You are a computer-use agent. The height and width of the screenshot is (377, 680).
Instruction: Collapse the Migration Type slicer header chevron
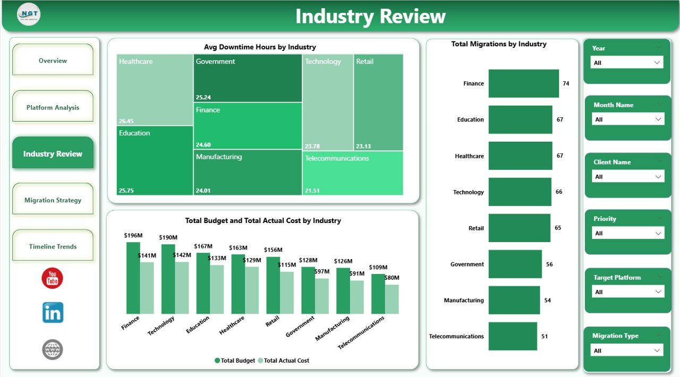point(659,335)
